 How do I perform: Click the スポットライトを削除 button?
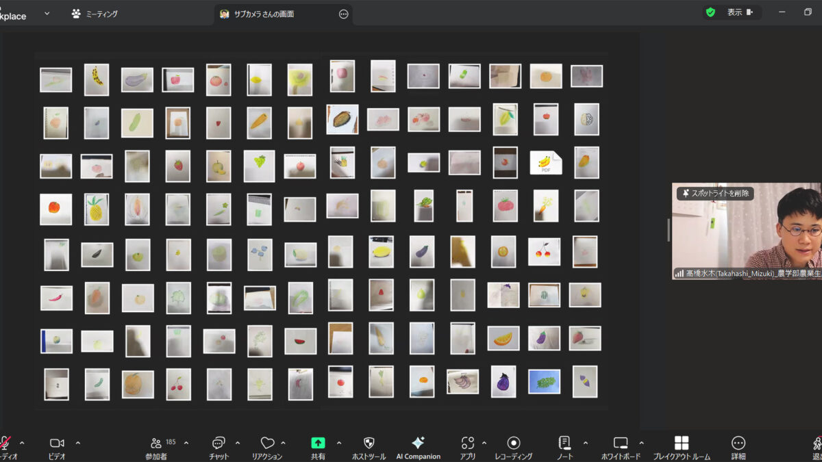click(x=716, y=194)
